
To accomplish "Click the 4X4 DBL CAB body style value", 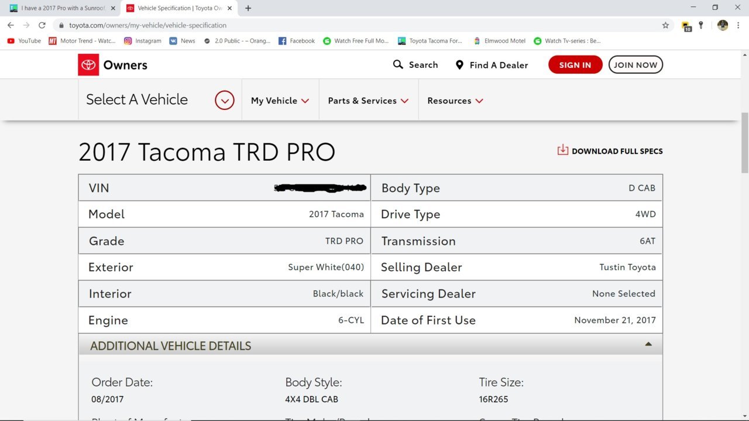I will [312, 399].
